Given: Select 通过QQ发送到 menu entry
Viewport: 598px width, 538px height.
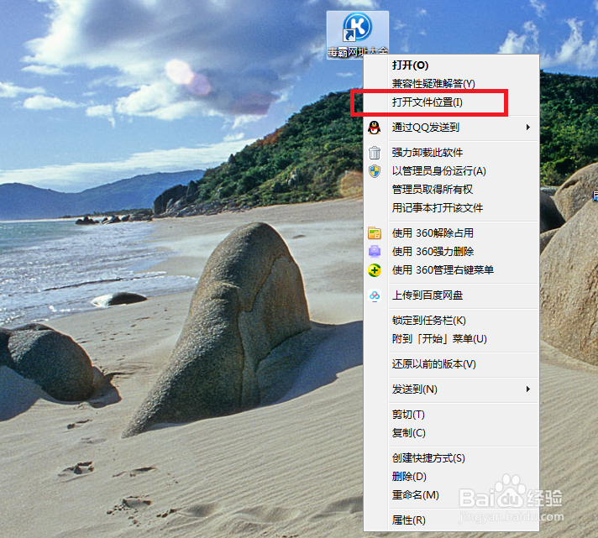Looking at the screenshot, I should 451,128.
